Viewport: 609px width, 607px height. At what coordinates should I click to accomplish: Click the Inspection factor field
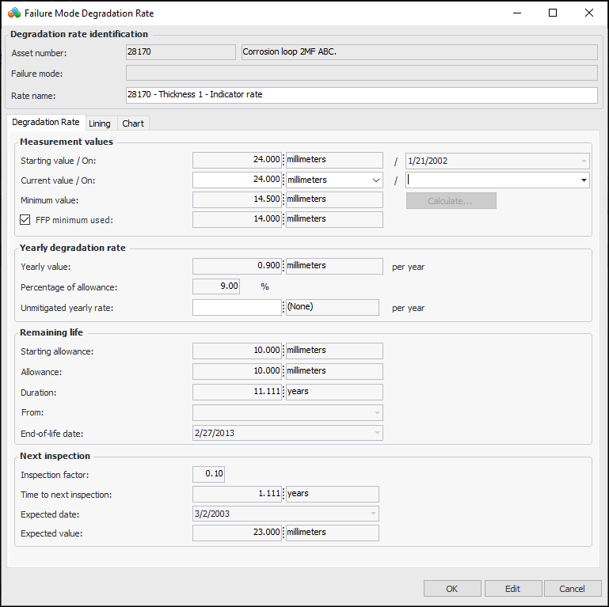click(208, 474)
